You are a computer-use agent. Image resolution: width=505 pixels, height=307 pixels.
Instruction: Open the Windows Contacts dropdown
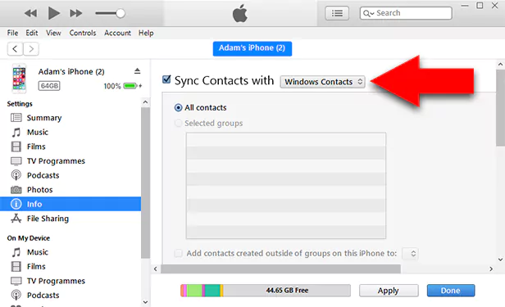pos(323,82)
